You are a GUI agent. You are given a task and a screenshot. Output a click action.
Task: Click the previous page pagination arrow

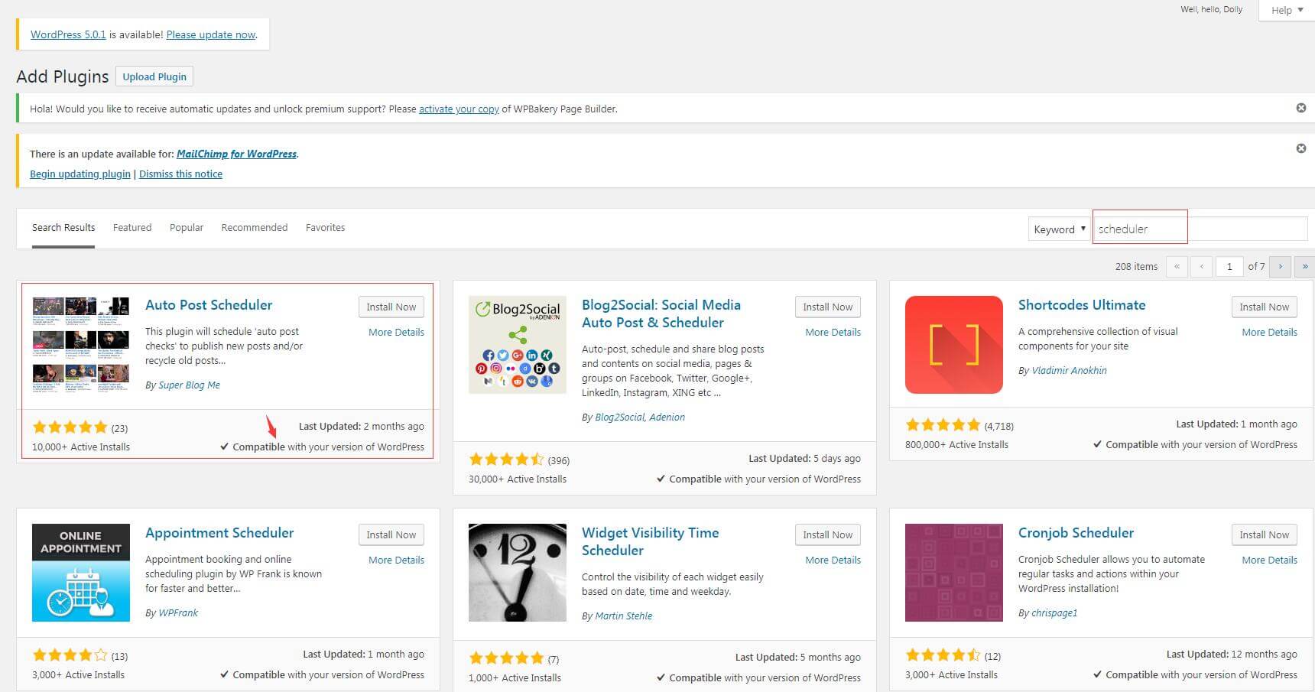[1202, 266]
